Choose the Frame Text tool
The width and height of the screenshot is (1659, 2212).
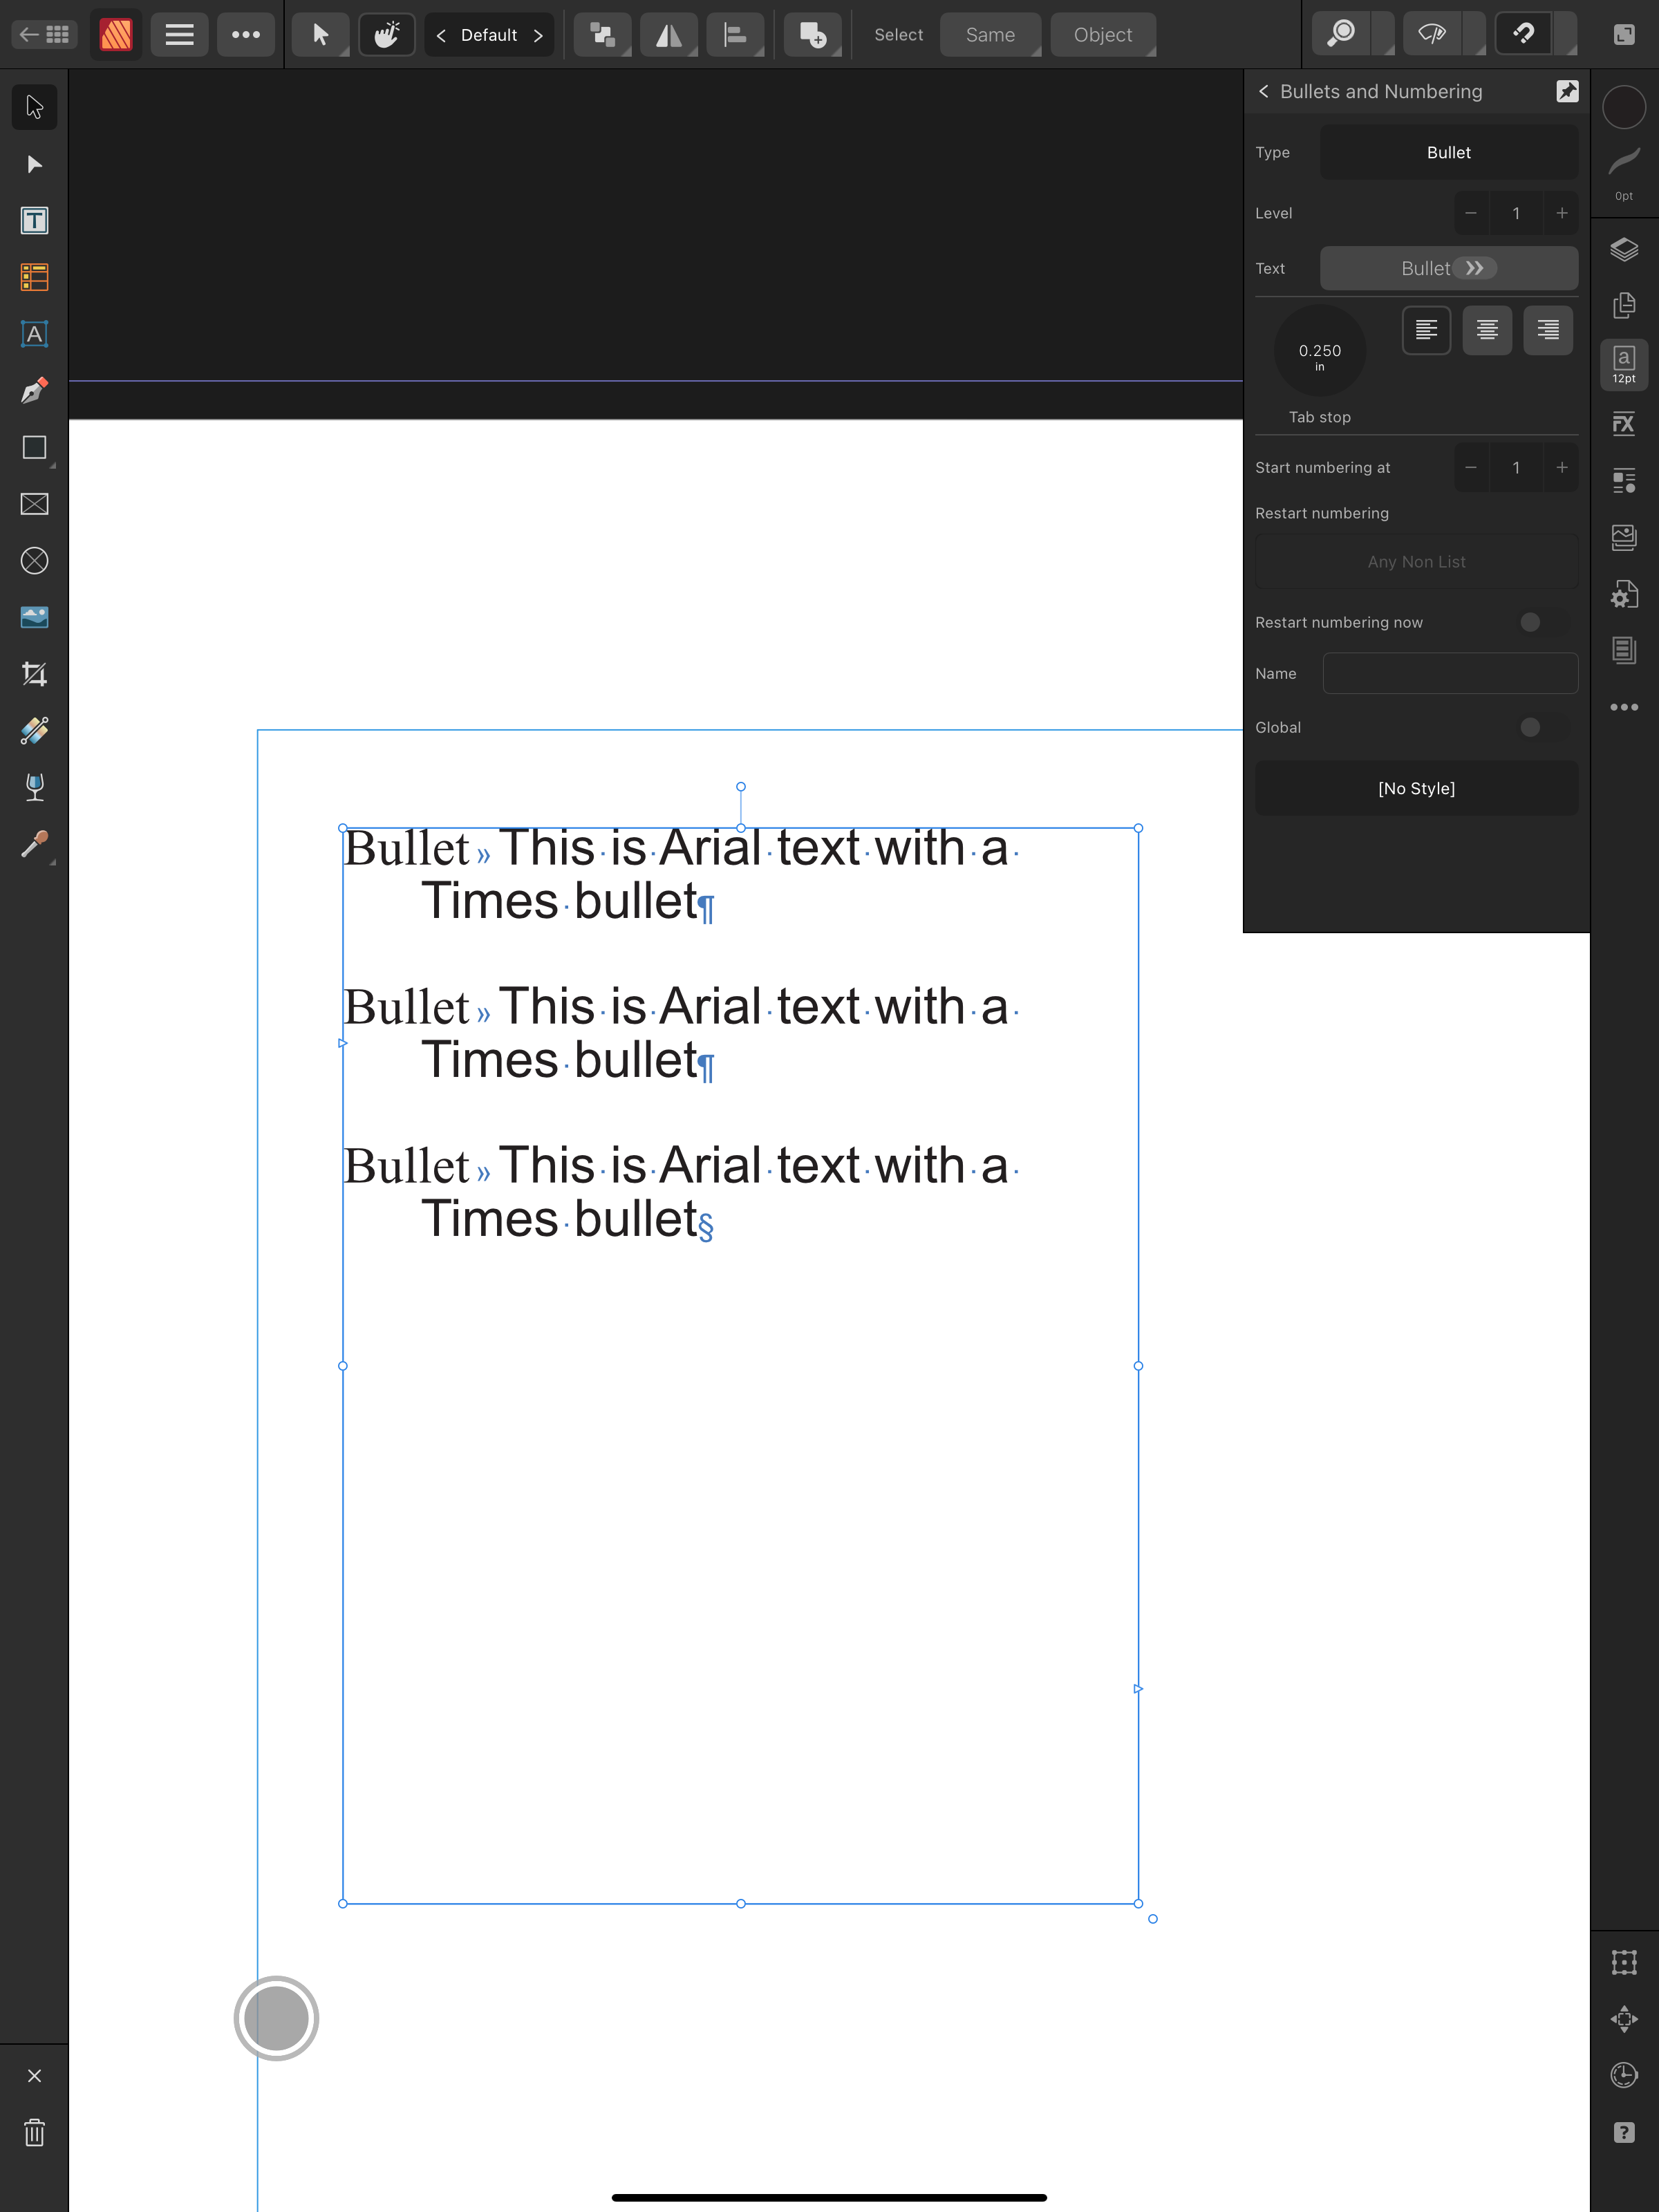click(34, 221)
